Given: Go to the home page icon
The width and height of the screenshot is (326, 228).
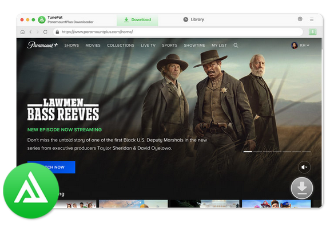Looking at the screenshot, I should coord(22,32).
